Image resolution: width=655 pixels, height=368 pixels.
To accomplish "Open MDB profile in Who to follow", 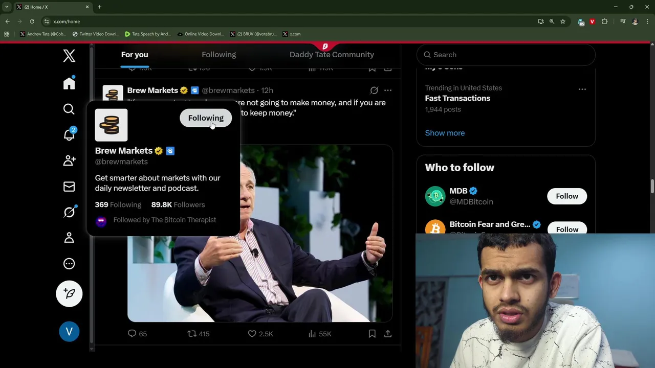I will click(458, 191).
